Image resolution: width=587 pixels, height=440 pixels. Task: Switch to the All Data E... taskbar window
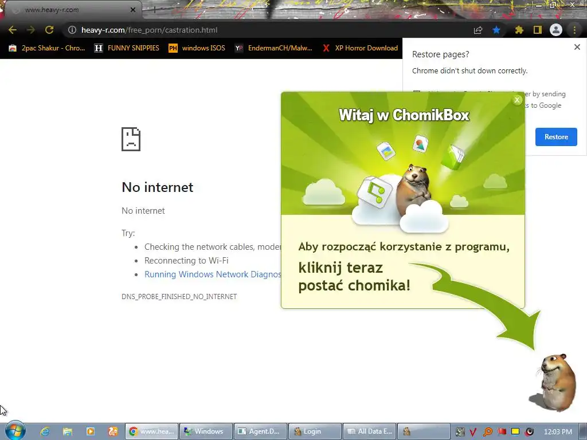(x=369, y=431)
